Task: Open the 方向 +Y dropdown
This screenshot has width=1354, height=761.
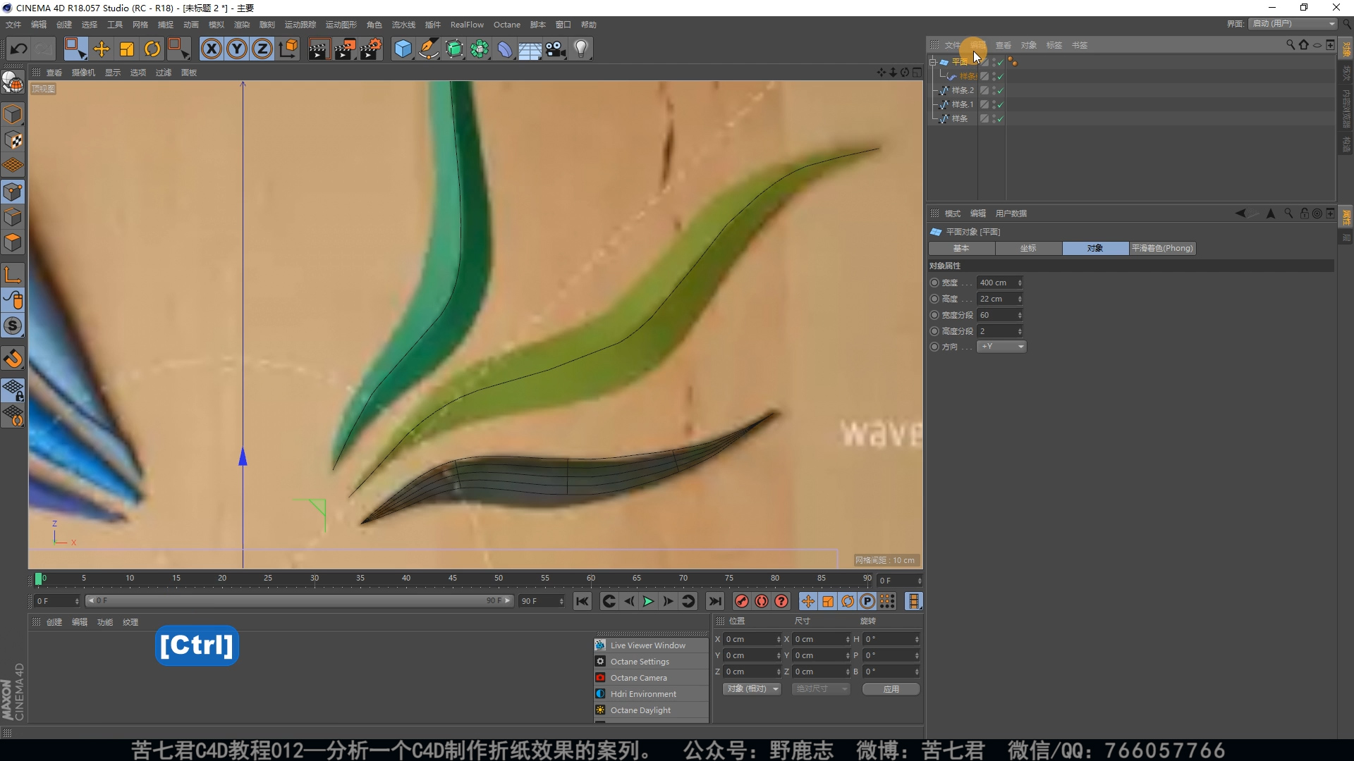Action: point(1001,347)
